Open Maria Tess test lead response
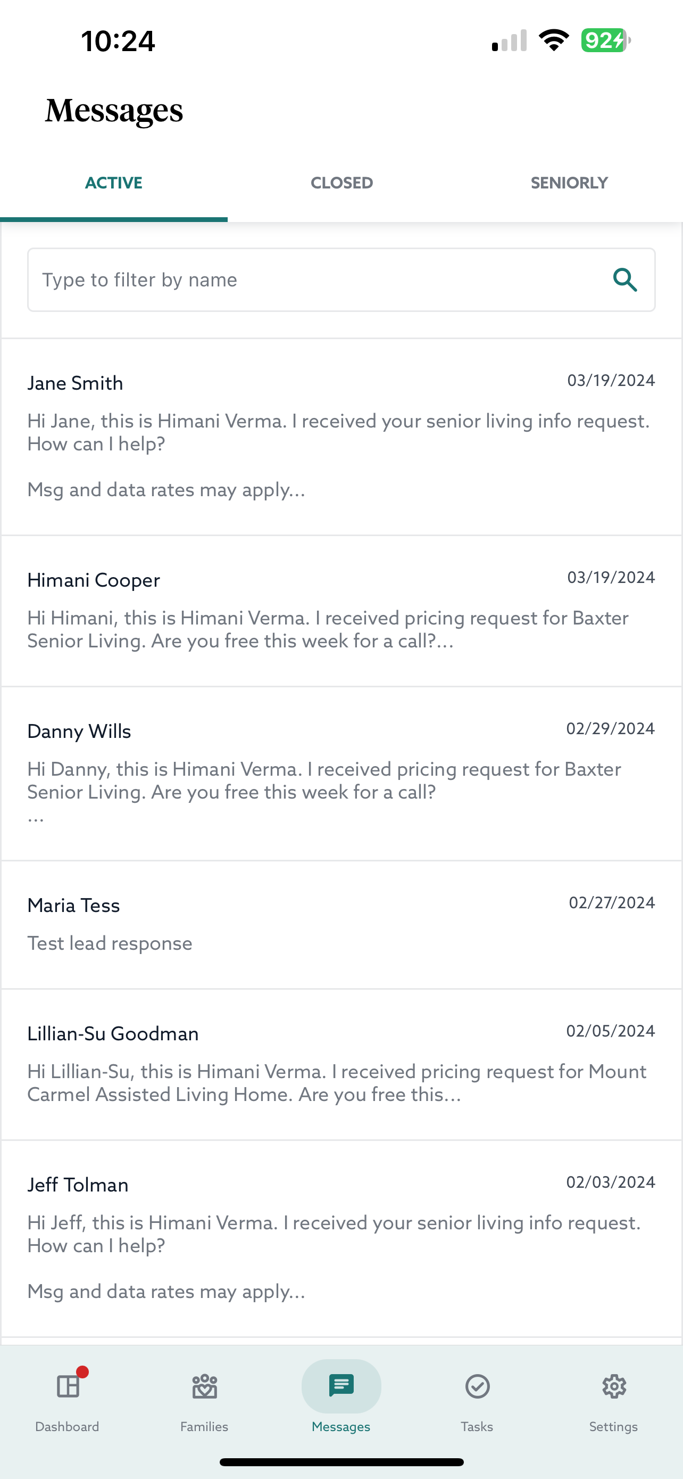683x1479 pixels. point(341,924)
